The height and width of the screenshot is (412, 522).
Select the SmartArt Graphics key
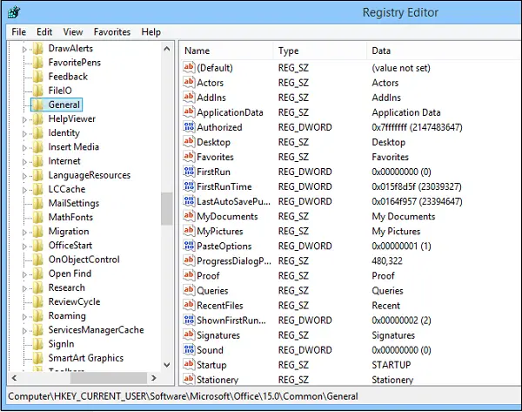[x=86, y=358]
